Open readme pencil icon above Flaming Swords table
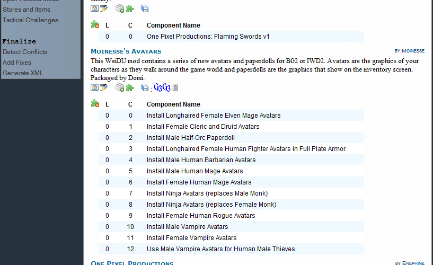433x265 pixels. tap(103, 8)
